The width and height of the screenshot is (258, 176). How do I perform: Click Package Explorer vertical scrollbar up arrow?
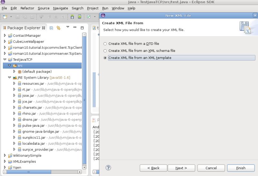coord(84,34)
